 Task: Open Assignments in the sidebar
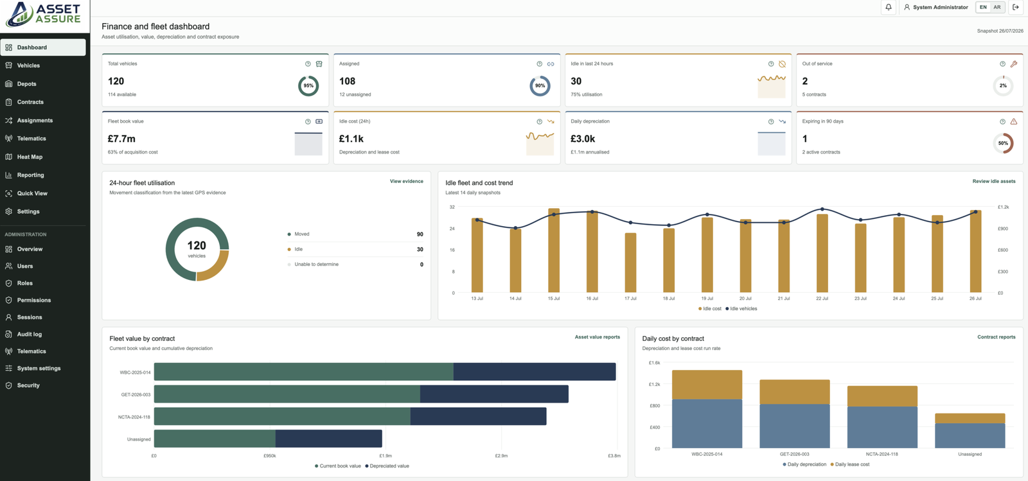pyautogui.click(x=43, y=120)
